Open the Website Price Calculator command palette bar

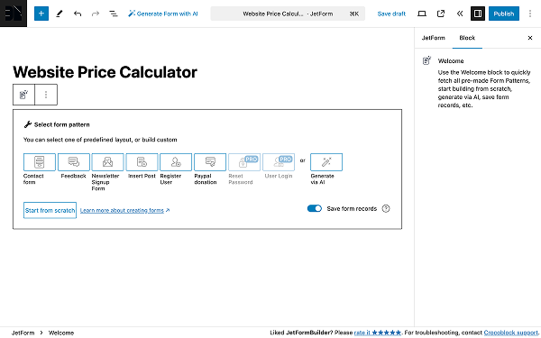point(288,14)
